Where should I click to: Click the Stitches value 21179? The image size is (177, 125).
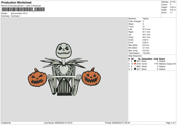point(173,2)
